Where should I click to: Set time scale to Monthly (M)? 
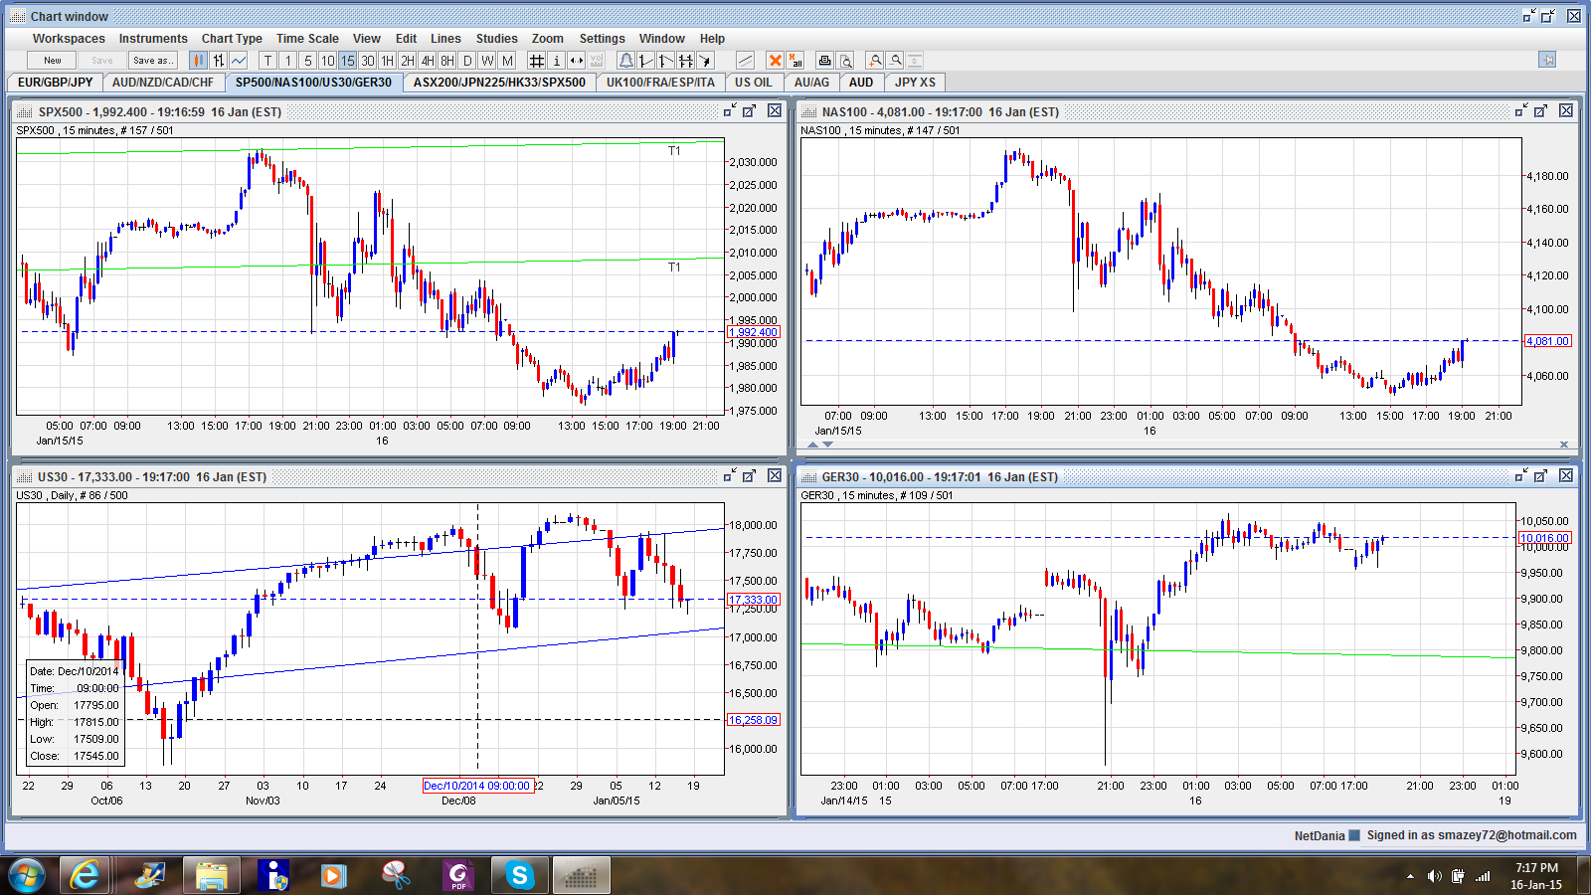507,61
